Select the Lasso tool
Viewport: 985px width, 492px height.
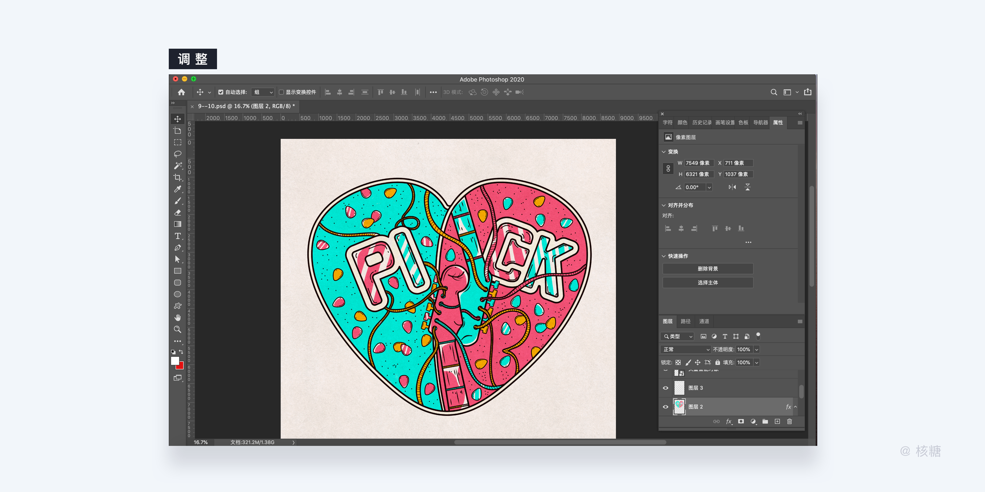pyautogui.click(x=178, y=154)
